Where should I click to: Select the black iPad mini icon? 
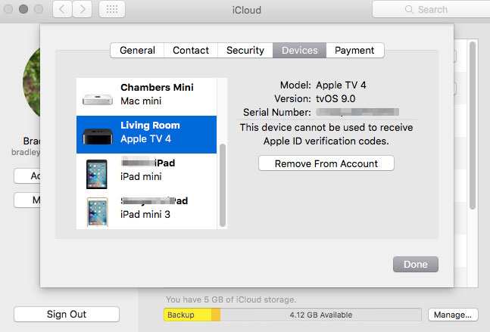point(97,174)
